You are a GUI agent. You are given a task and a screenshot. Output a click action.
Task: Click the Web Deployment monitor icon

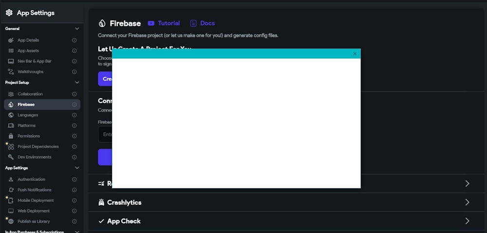(11, 211)
